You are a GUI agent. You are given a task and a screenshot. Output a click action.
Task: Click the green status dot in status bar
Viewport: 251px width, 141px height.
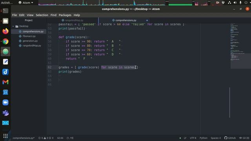pyautogui.click(x=180, y=138)
